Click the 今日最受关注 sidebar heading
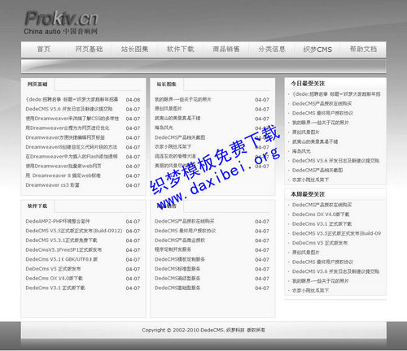Image resolution: width=407 pixels, height=351 pixels. click(x=308, y=84)
